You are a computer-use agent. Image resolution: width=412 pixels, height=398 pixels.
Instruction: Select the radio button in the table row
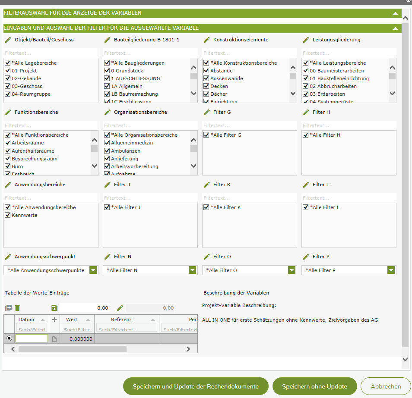coord(9,339)
